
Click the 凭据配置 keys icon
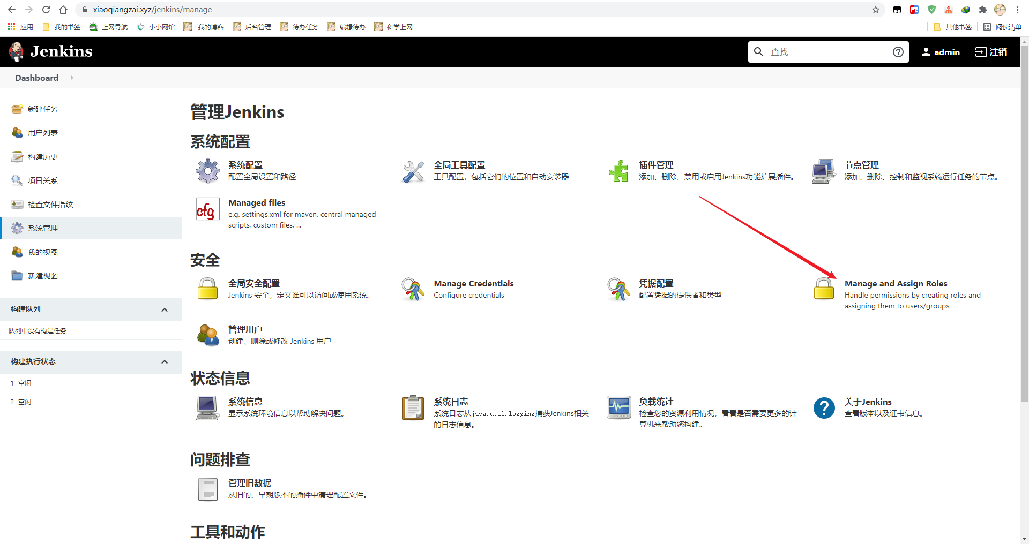click(618, 289)
